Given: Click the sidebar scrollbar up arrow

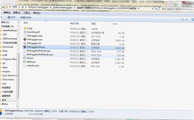Looking at the screenshot, I should 19,22.
